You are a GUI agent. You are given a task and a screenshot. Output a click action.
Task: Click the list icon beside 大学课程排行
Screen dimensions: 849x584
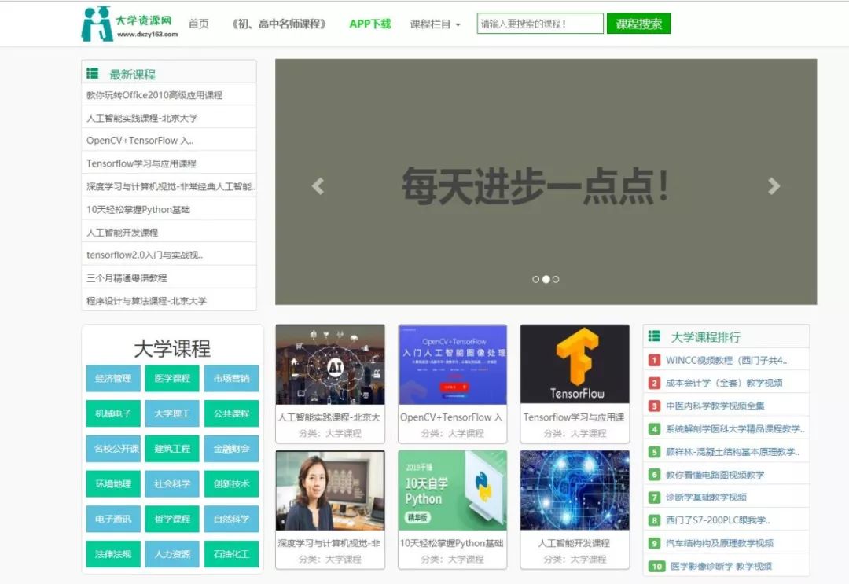click(656, 336)
